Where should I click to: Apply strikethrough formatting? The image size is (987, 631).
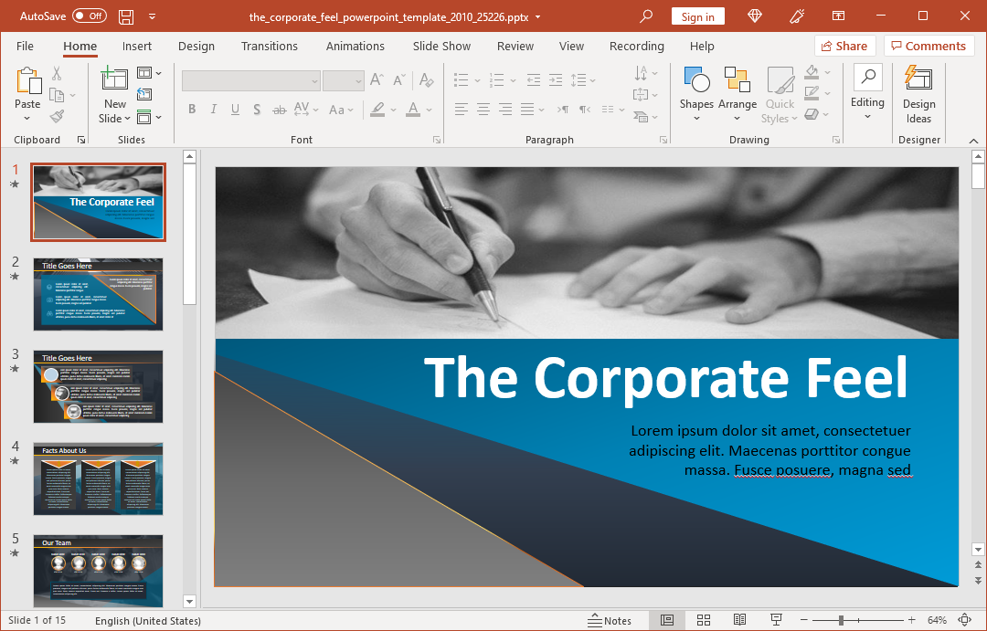click(279, 109)
